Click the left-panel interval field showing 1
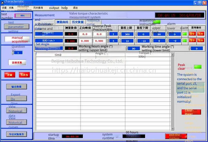 point(18,53)
